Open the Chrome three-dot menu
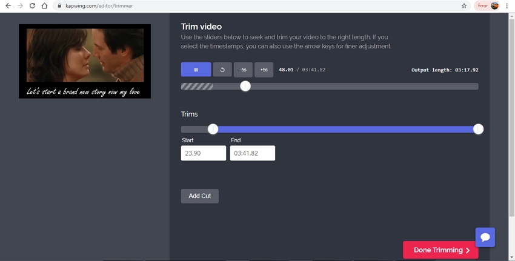The width and height of the screenshot is (515, 261). click(x=507, y=6)
